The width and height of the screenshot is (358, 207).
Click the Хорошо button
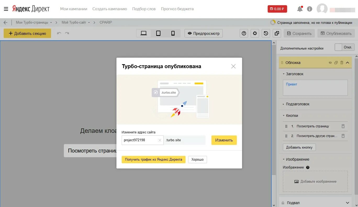198,160
